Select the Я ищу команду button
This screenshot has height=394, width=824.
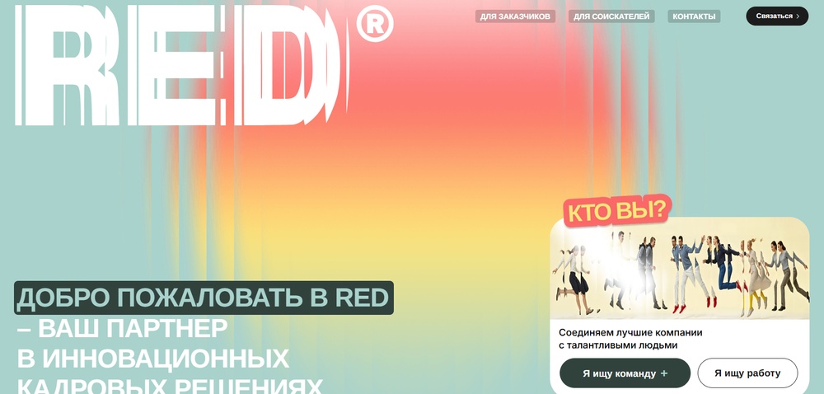[625, 373]
